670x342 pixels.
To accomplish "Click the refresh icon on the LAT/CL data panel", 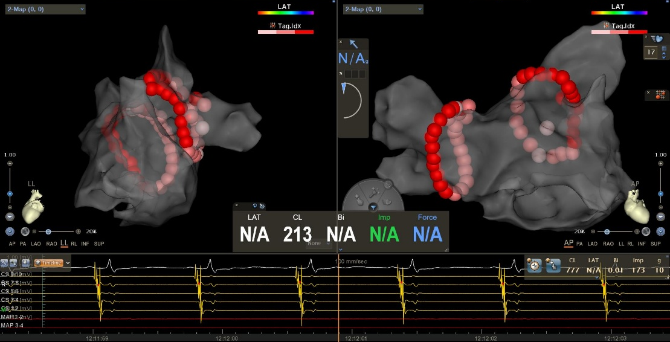I will tap(255, 205).
